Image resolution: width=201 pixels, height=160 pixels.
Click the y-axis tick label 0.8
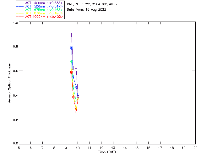click(15, 46)
